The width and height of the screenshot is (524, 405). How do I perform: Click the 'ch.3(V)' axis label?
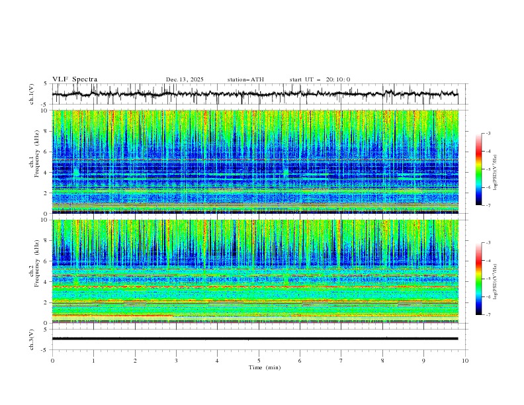point(32,339)
